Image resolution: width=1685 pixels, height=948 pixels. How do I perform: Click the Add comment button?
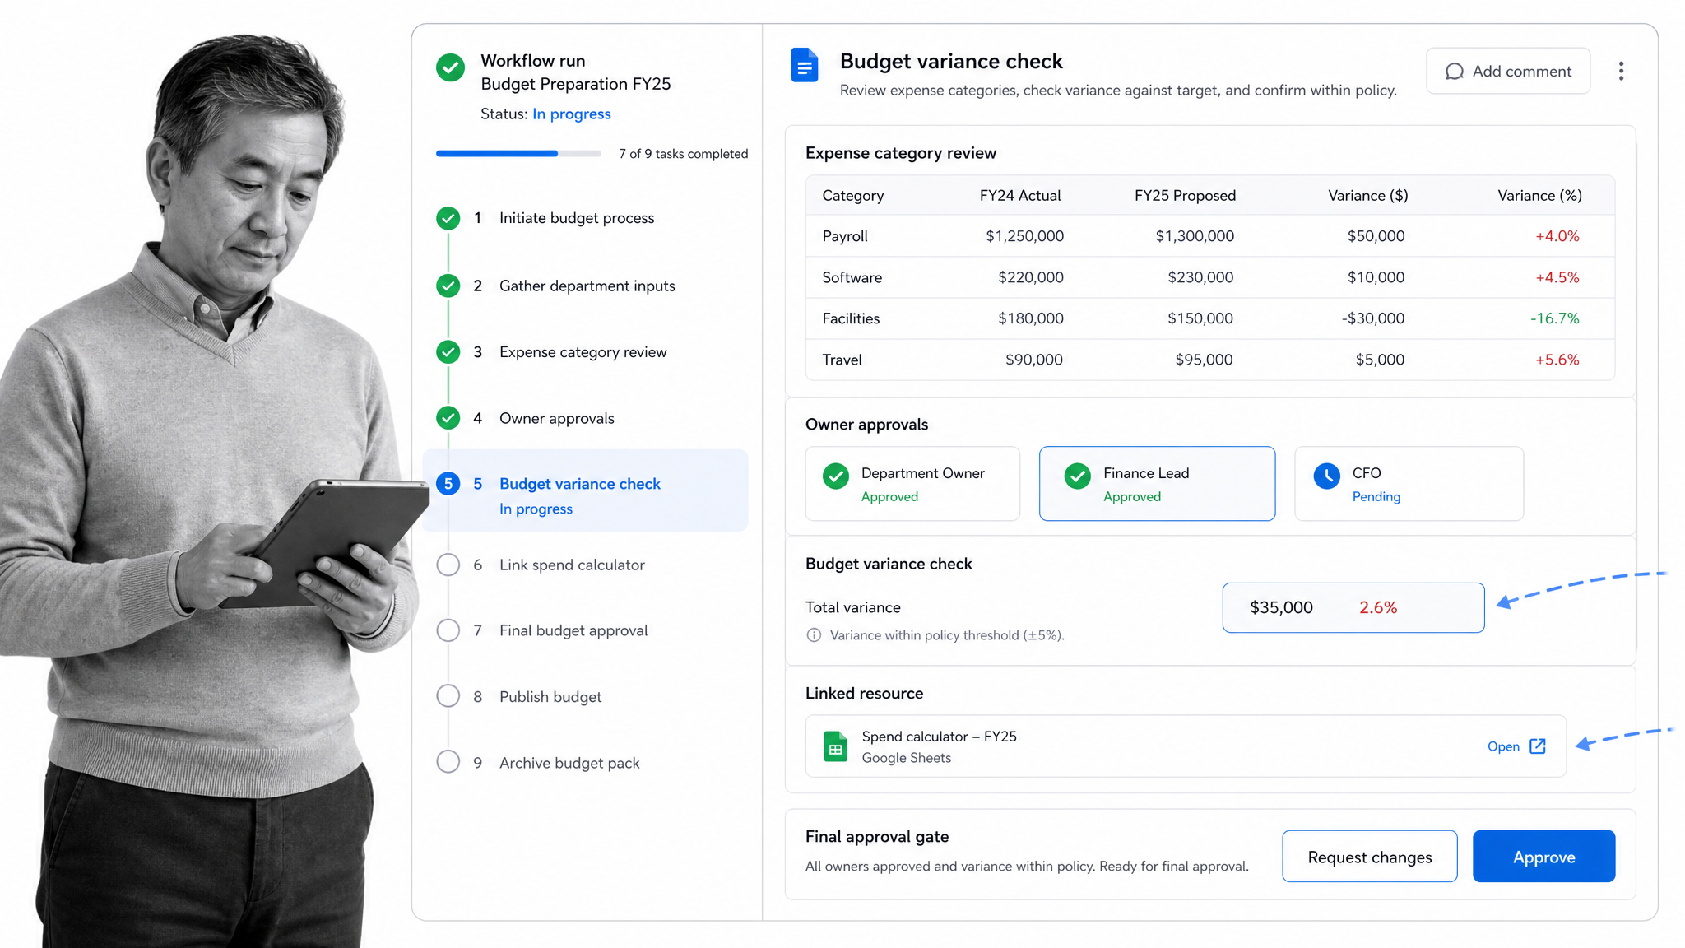point(1508,71)
